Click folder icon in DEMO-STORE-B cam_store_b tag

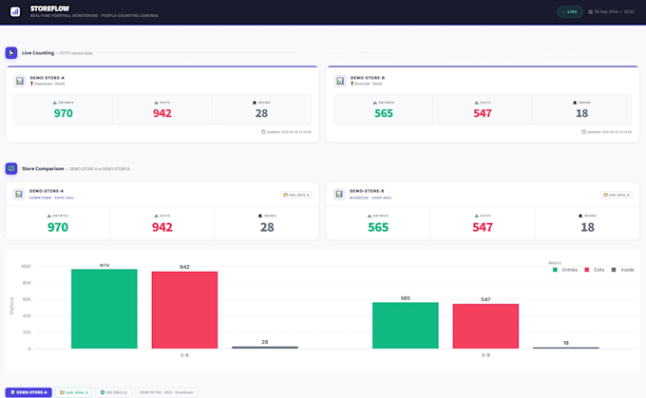pos(606,195)
